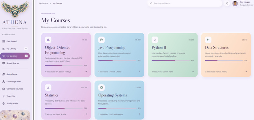Open notifications bell icon

pyautogui.click(x=227, y=3)
